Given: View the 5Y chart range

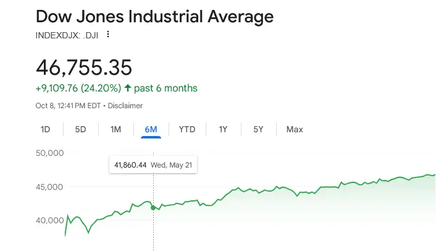Looking at the screenshot, I should [x=258, y=129].
